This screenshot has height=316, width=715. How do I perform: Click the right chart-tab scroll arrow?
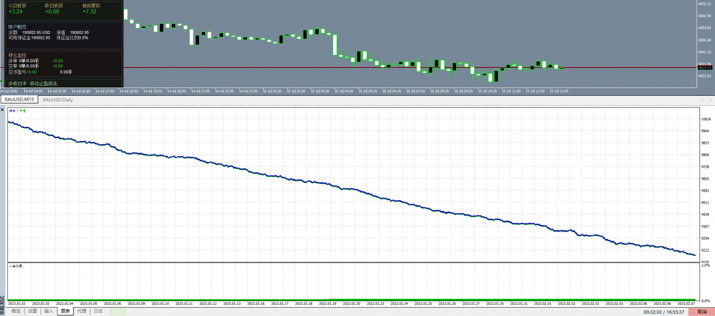coord(709,100)
